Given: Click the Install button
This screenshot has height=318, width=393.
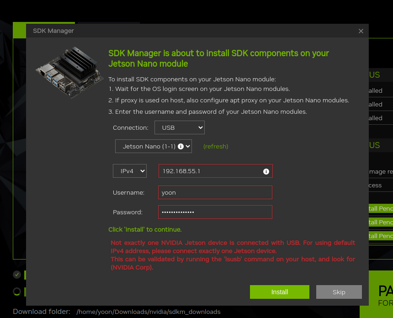Looking at the screenshot, I should point(280,292).
